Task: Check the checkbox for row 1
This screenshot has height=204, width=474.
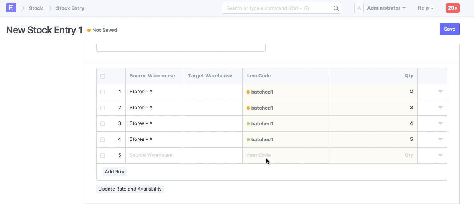Action: 103,92
